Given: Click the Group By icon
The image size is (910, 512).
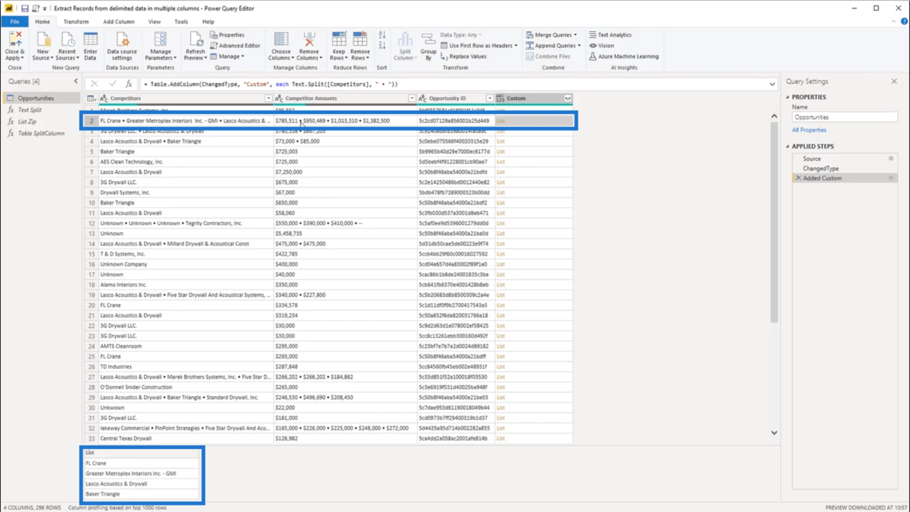Looking at the screenshot, I should point(428,40).
